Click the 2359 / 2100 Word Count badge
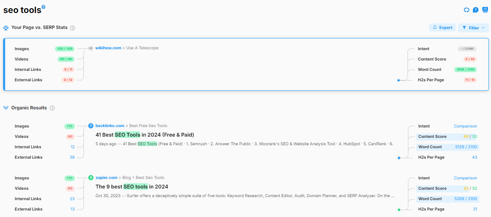The image size is (491, 217). [x=465, y=70]
